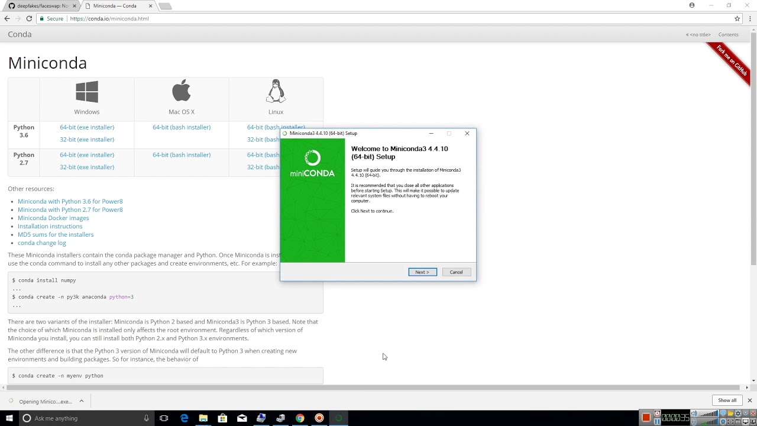Stop recording with the red square button
Viewport: 757px width, 426px height.
coord(646,418)
